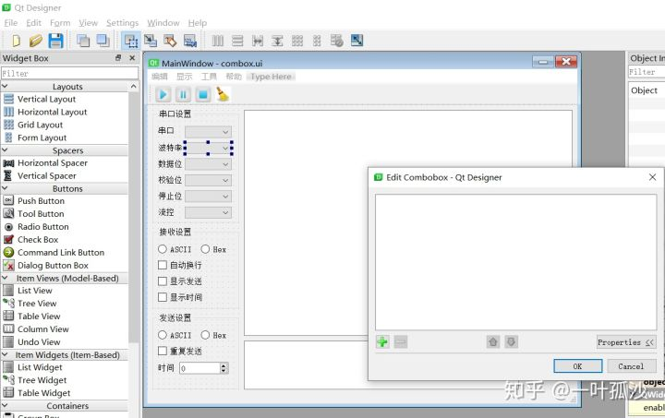This screenshot has height=418, width=665.
Task: Select ASCII under 接收设置
Action: [175, 249]
